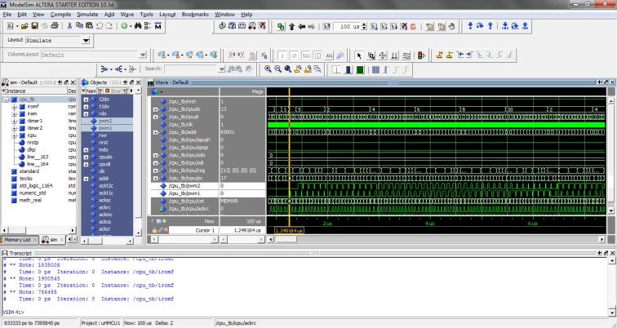Click the run length 100 us field
The height and width of the screenshot is (328, 617).
[x=348, y=27]
